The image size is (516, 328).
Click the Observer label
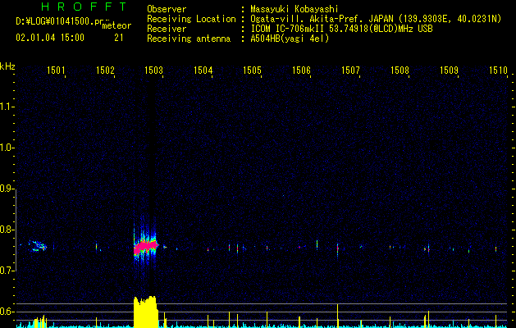point(167,9)
